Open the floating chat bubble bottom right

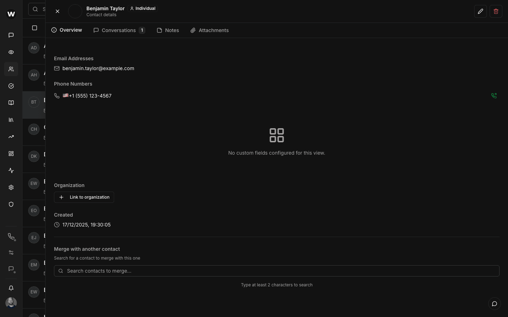pos(494,304)
